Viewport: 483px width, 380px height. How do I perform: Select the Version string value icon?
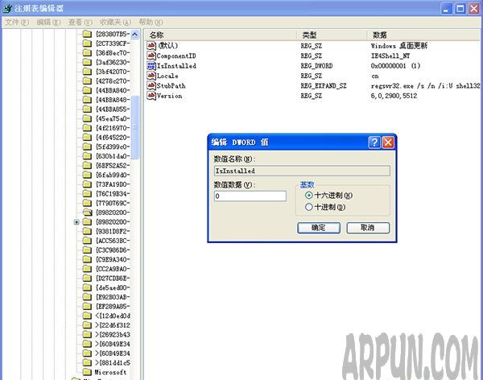tap(151, 96)
